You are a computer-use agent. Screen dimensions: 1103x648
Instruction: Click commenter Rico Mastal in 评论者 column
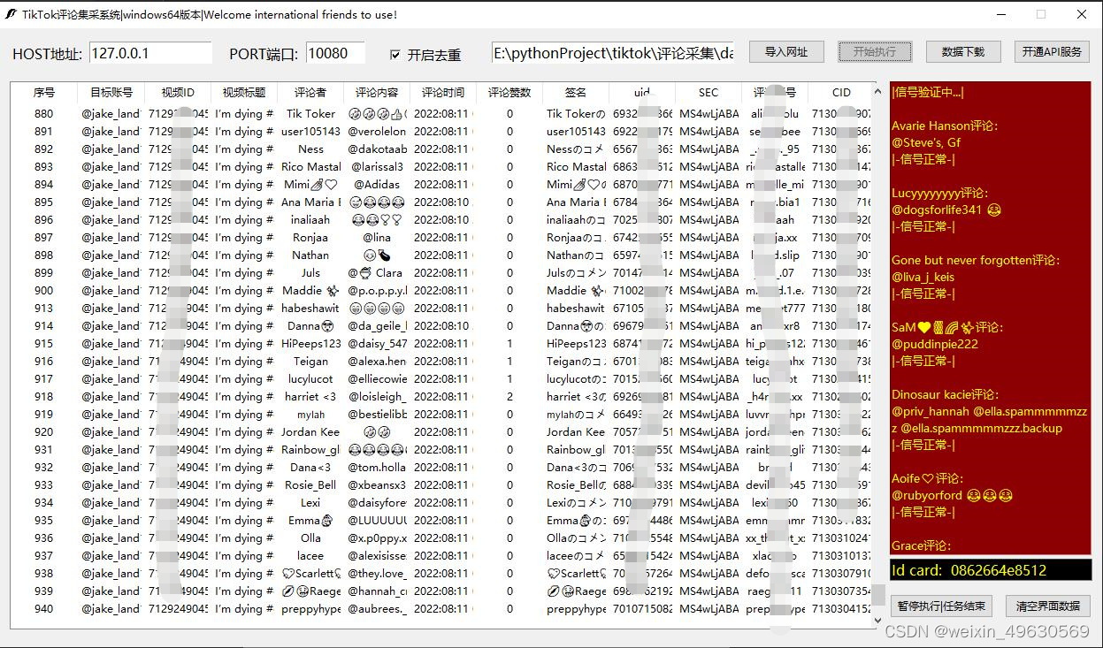[x=310, y=166]
